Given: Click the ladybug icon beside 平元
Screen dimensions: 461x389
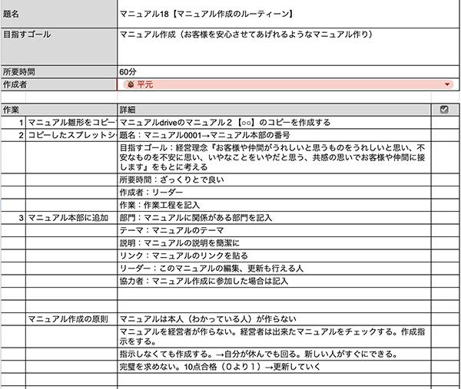Looking at the screenshot, I should point(131,84).
